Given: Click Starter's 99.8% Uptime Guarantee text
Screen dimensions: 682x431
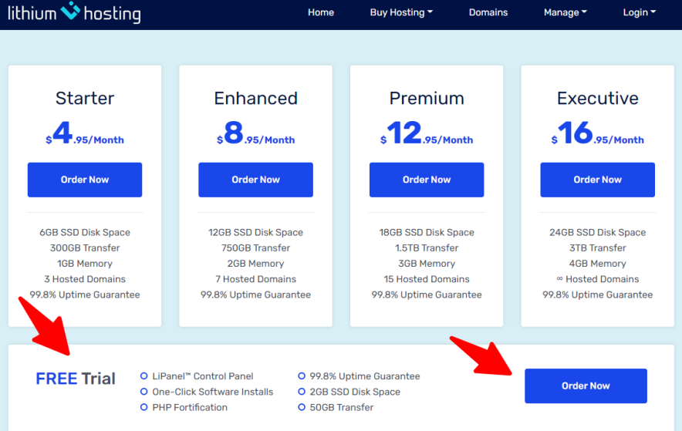Looking at the screenshot, I should point(85,295).
